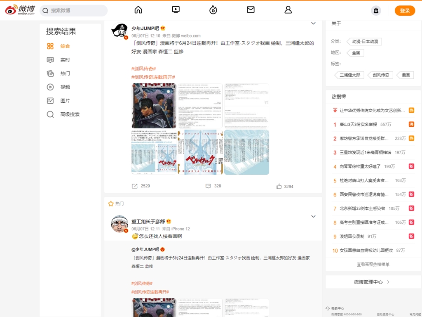Image resolution: width=422 pixels, height=317 pixels.
Task: Open hot search 高考生别直接晒准考证成
Action: [364, 222]
